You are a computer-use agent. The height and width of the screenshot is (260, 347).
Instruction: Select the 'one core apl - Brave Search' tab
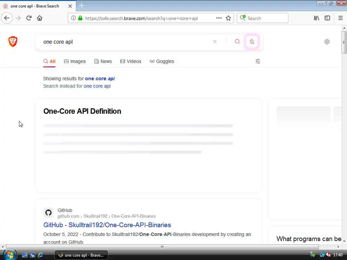point(38,6)
